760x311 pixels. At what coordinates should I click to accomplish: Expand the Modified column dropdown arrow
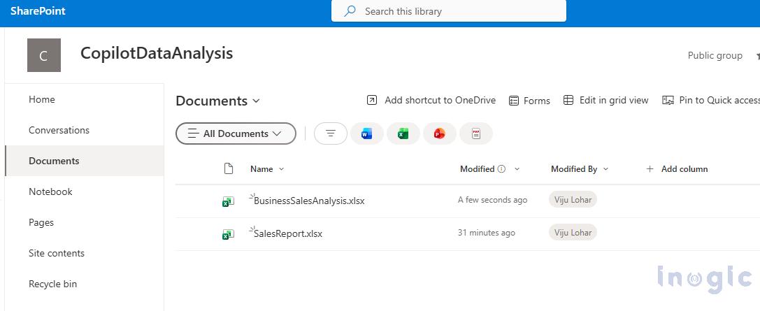click(517, 169)
